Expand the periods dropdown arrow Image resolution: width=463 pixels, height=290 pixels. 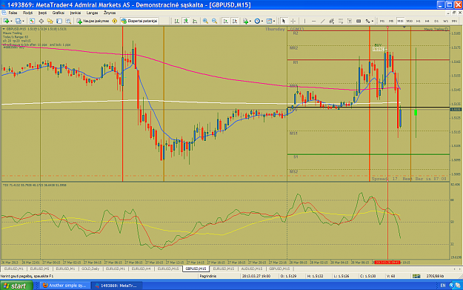pos(262,22)
